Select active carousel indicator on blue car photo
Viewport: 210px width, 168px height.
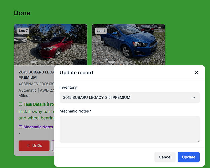[111, 62]
